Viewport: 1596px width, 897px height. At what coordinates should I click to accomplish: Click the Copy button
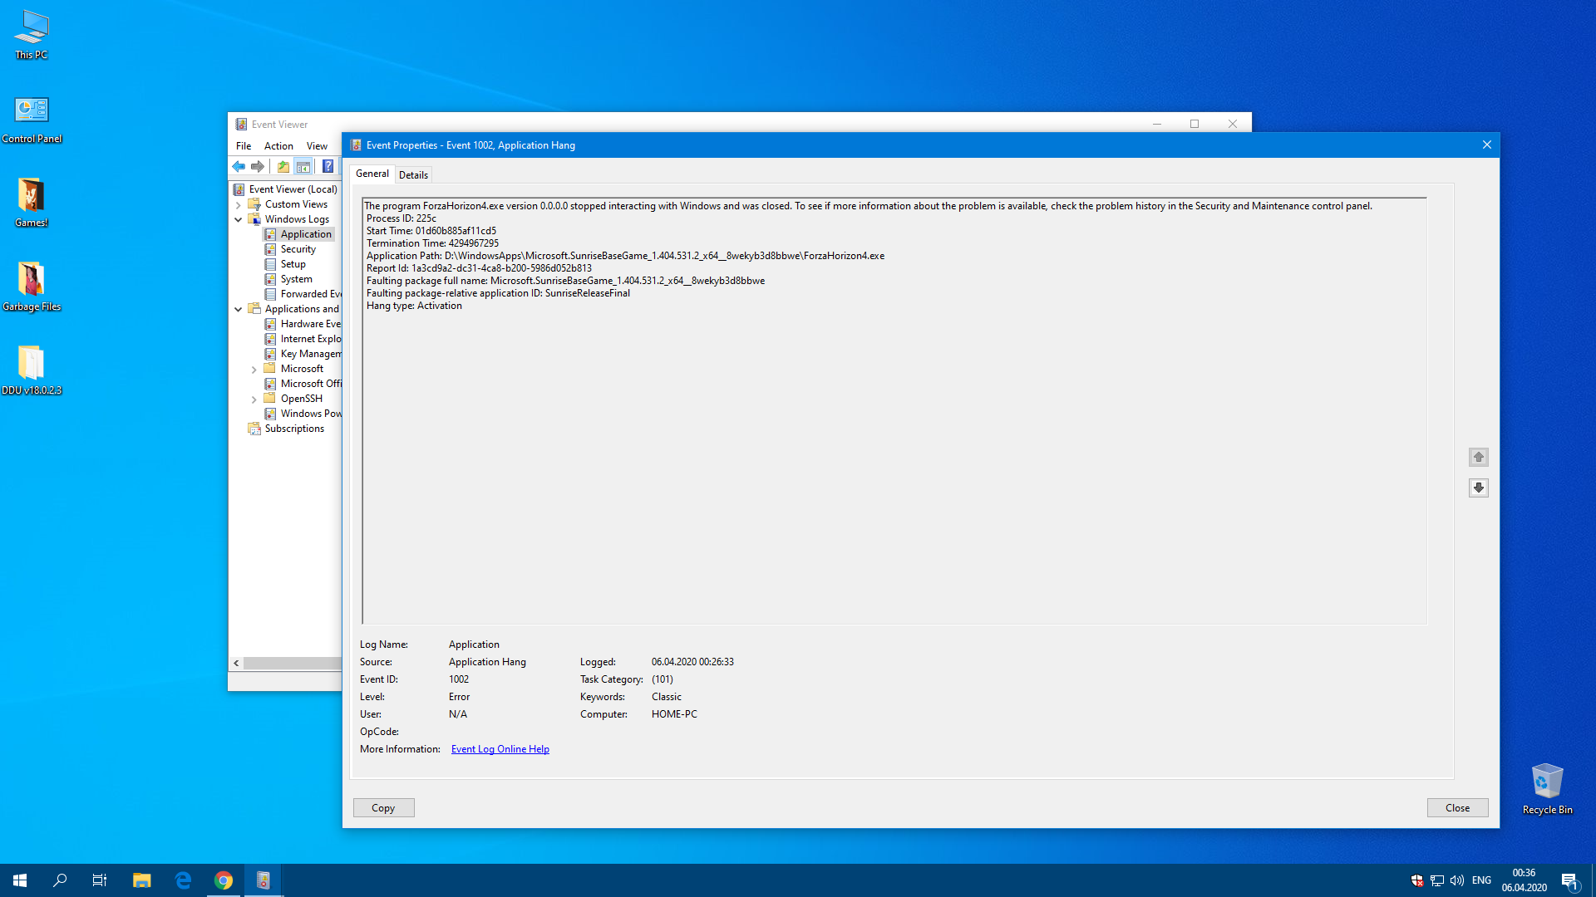click(383, 808)
